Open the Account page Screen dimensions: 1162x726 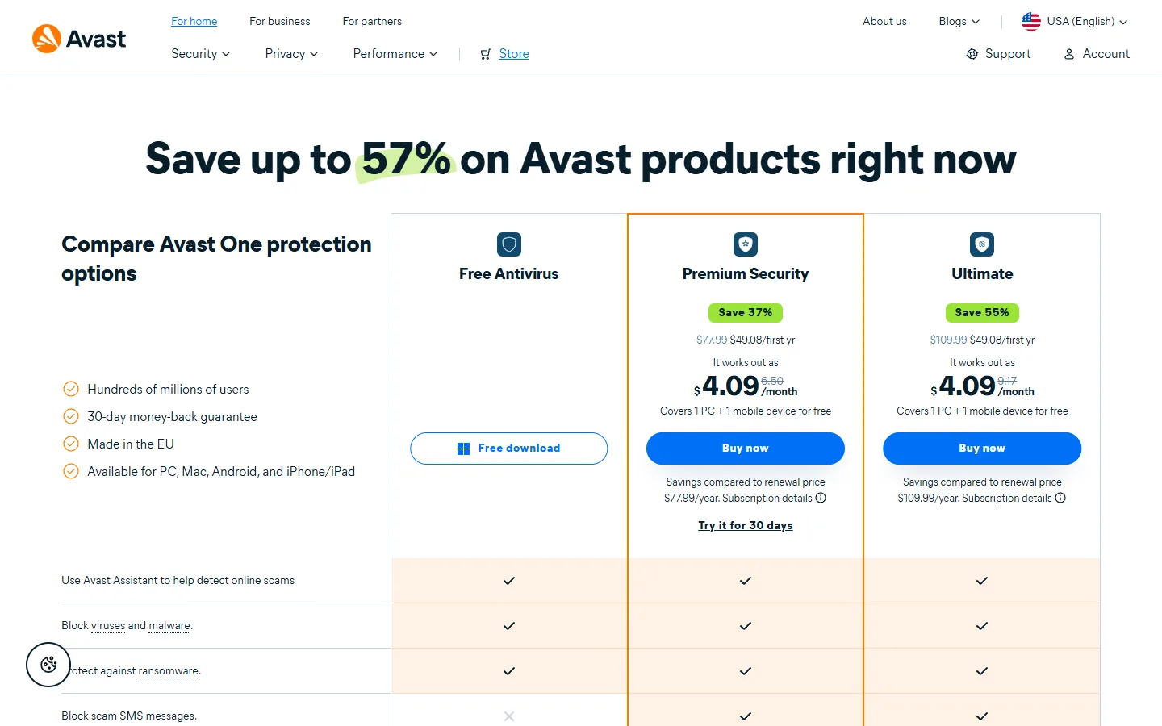(1097, 54)
